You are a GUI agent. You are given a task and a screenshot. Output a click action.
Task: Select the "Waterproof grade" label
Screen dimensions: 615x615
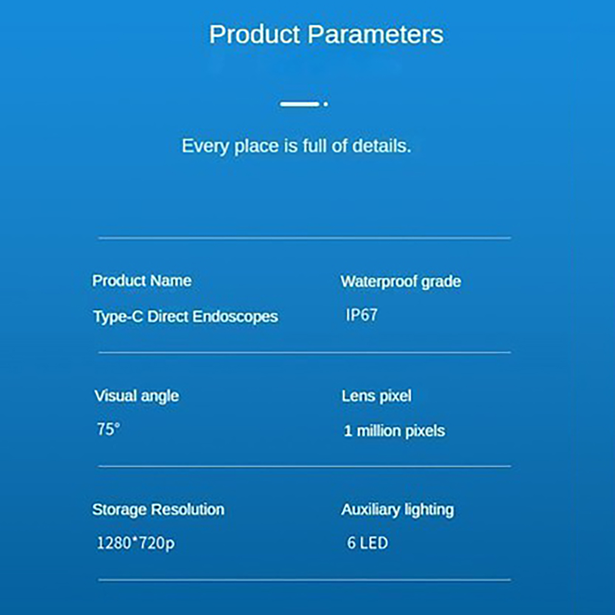pos(401,281)
